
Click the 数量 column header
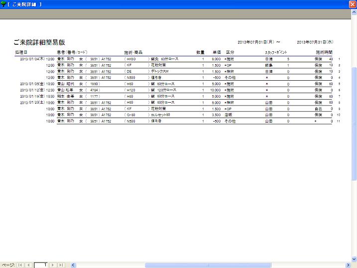(200, 52)
